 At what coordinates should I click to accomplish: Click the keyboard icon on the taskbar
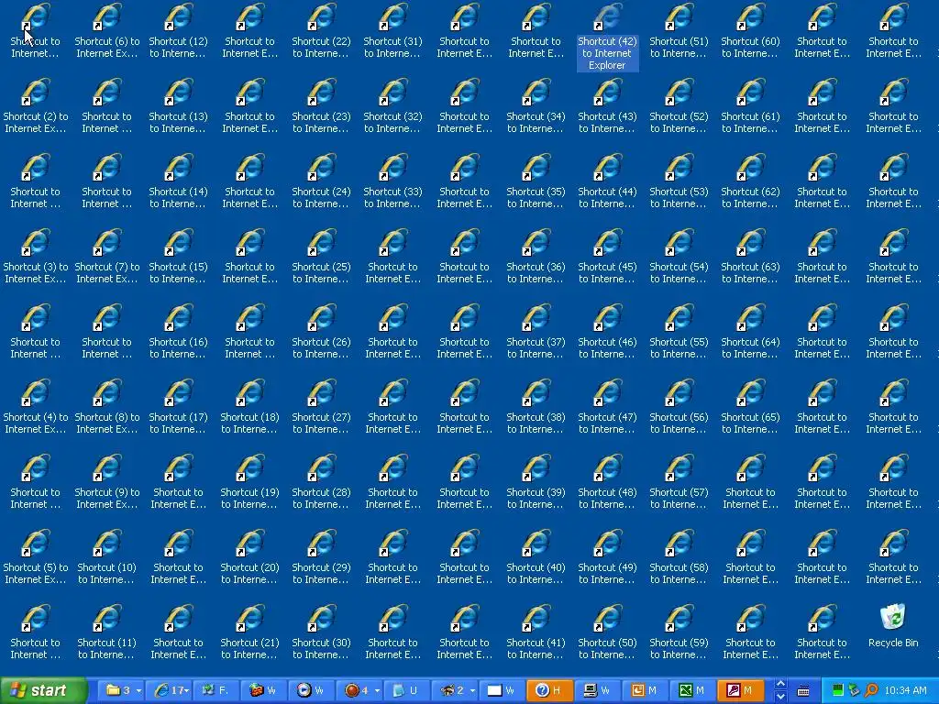(x=803, y=690)
